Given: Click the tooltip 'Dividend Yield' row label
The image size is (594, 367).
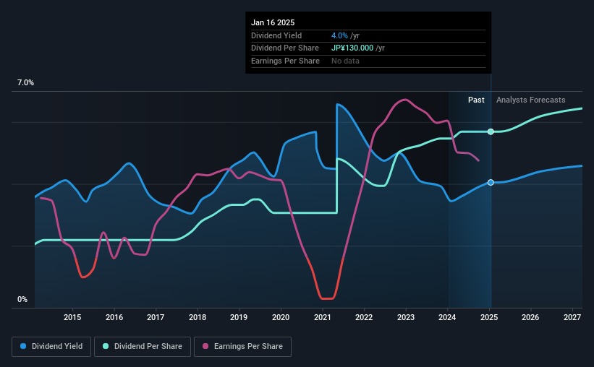Looking at the screenshot, I should tap(276, 35).
